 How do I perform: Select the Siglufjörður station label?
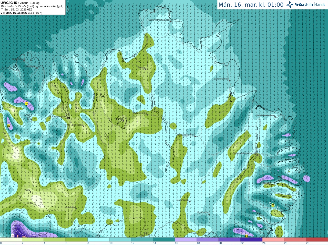18,59
